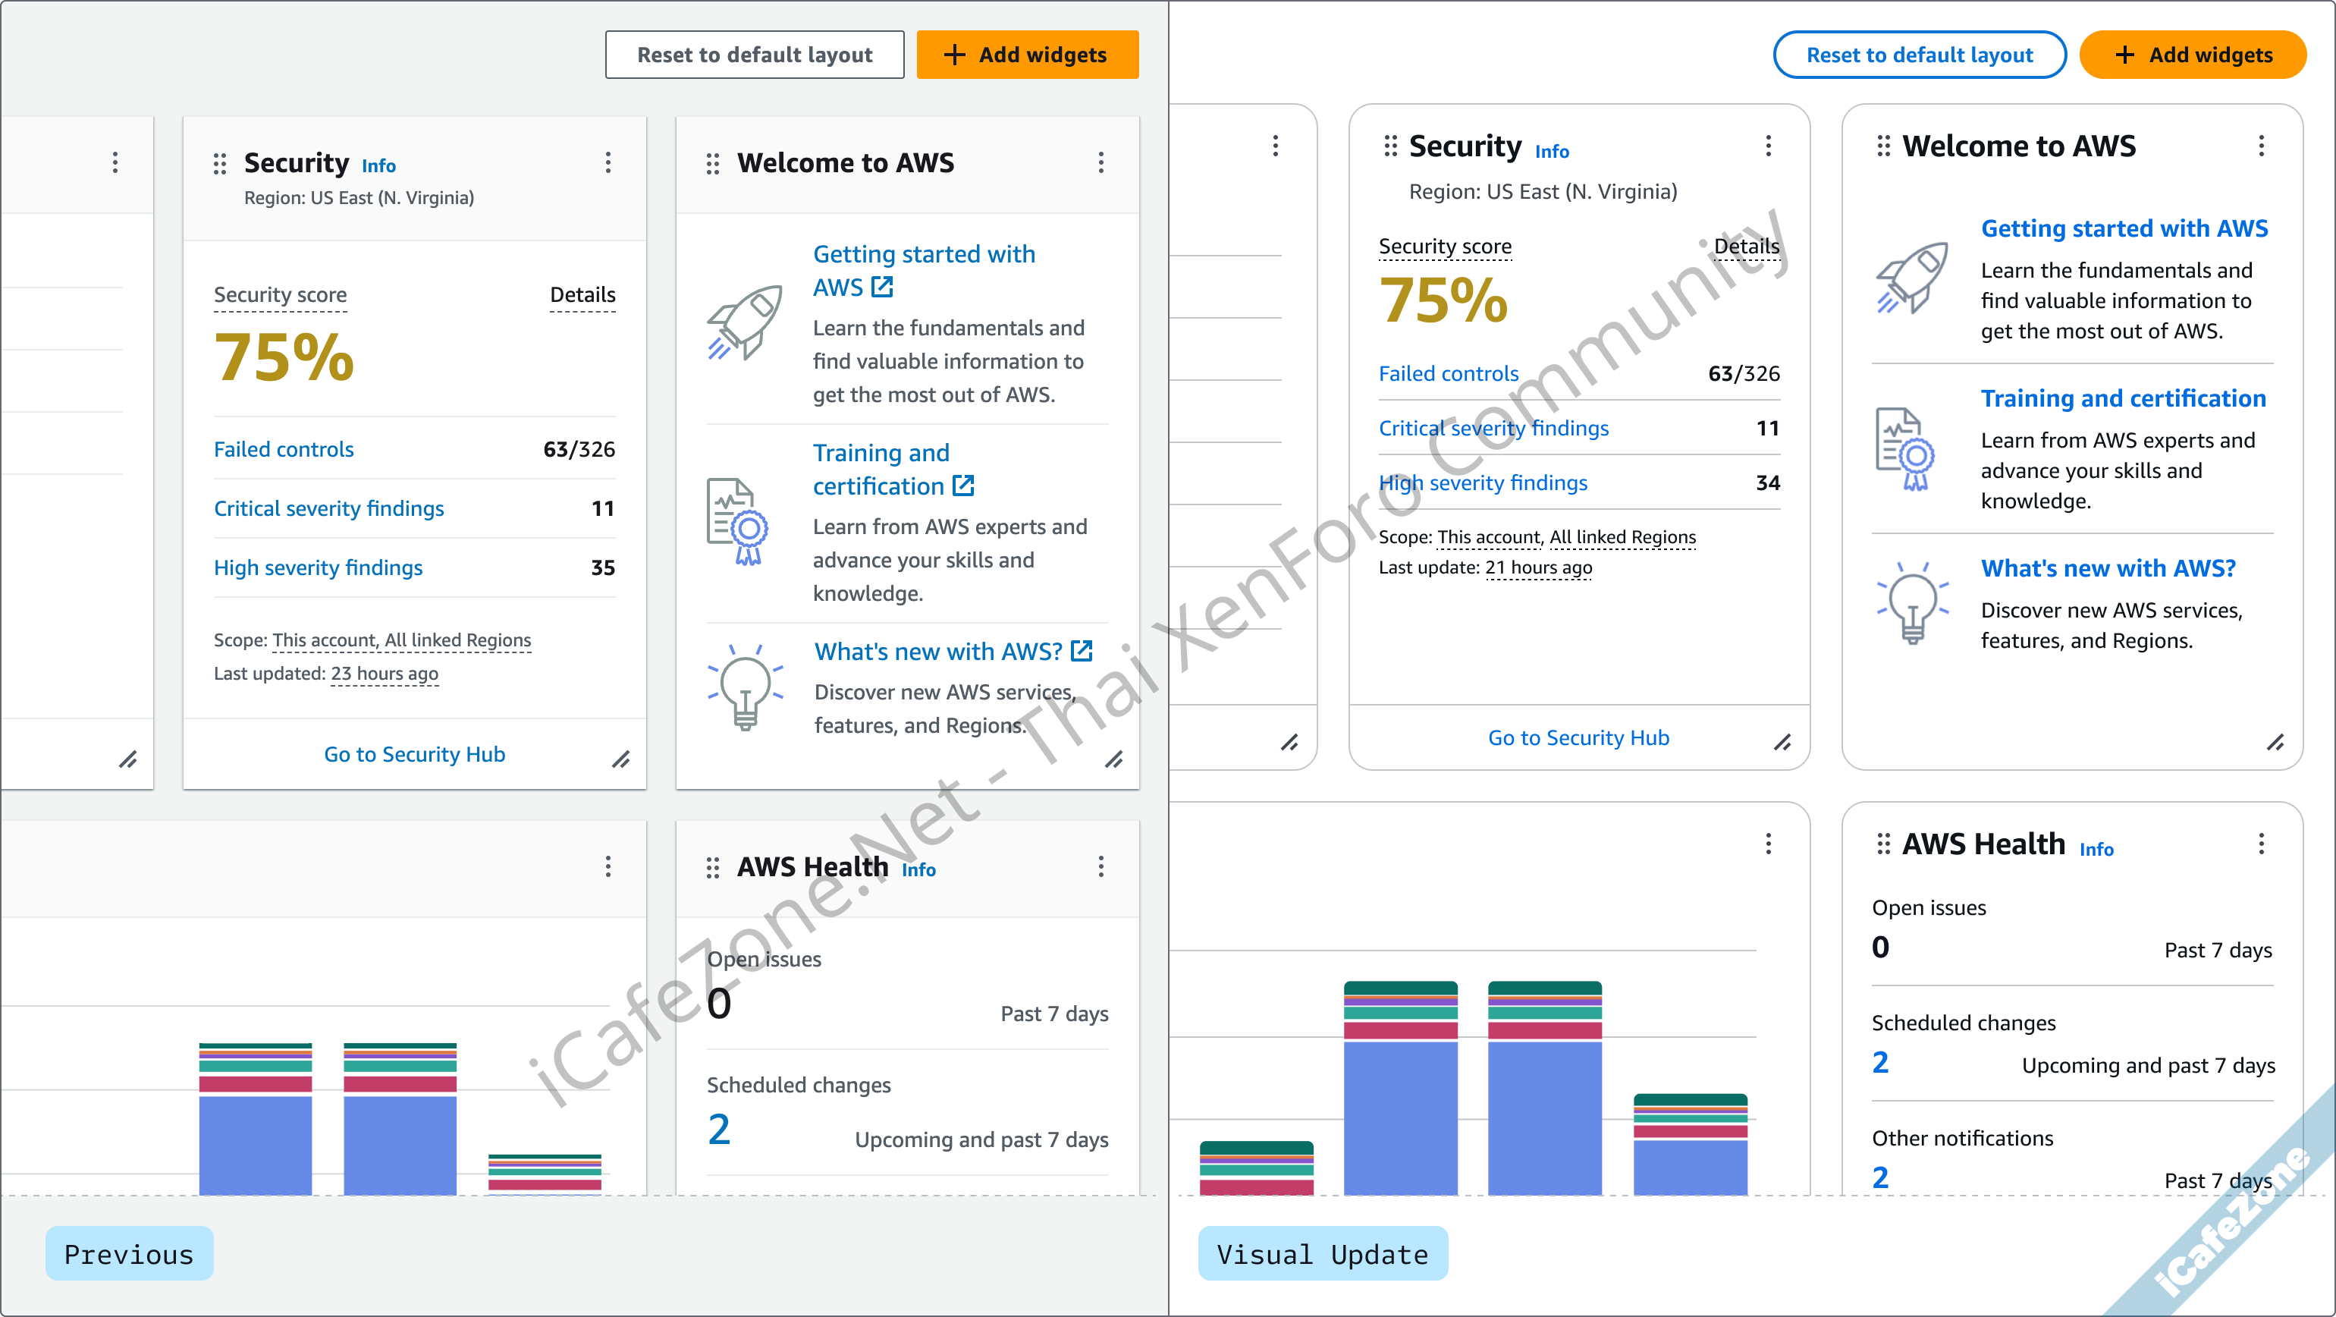Click drag handle of Previous Welcome to AWS widget

[713, 163]
